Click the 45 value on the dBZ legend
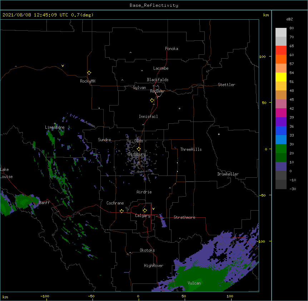Viewport: 308px width, 301px height. pyautogui.click(x=292, y=100)
